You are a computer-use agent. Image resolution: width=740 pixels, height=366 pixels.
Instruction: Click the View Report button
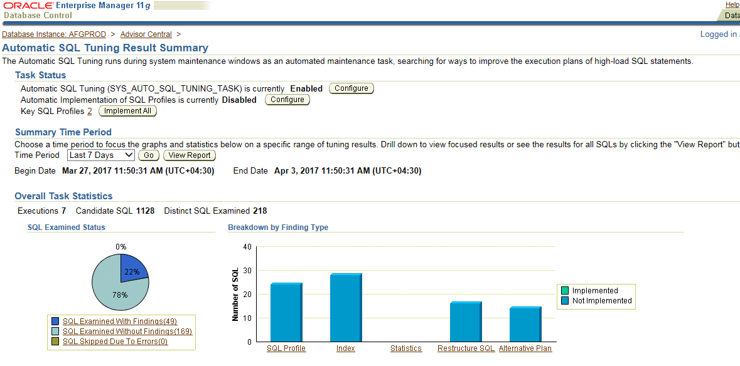pyautogui.click(x=190, y=155)
